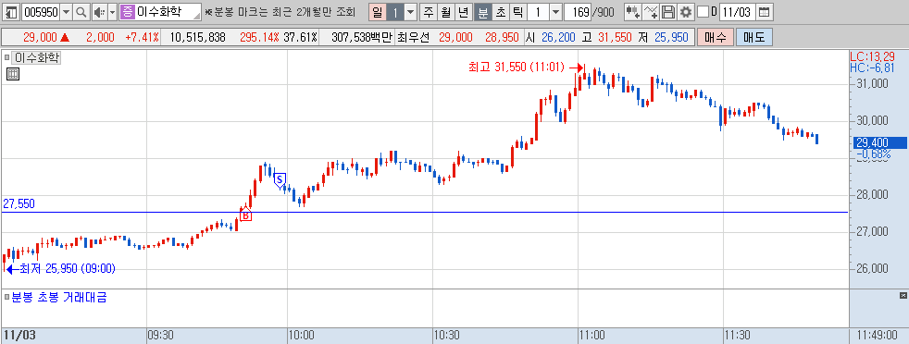
Task: Click the floppy disk save chart icon
Action: [668, 12]
